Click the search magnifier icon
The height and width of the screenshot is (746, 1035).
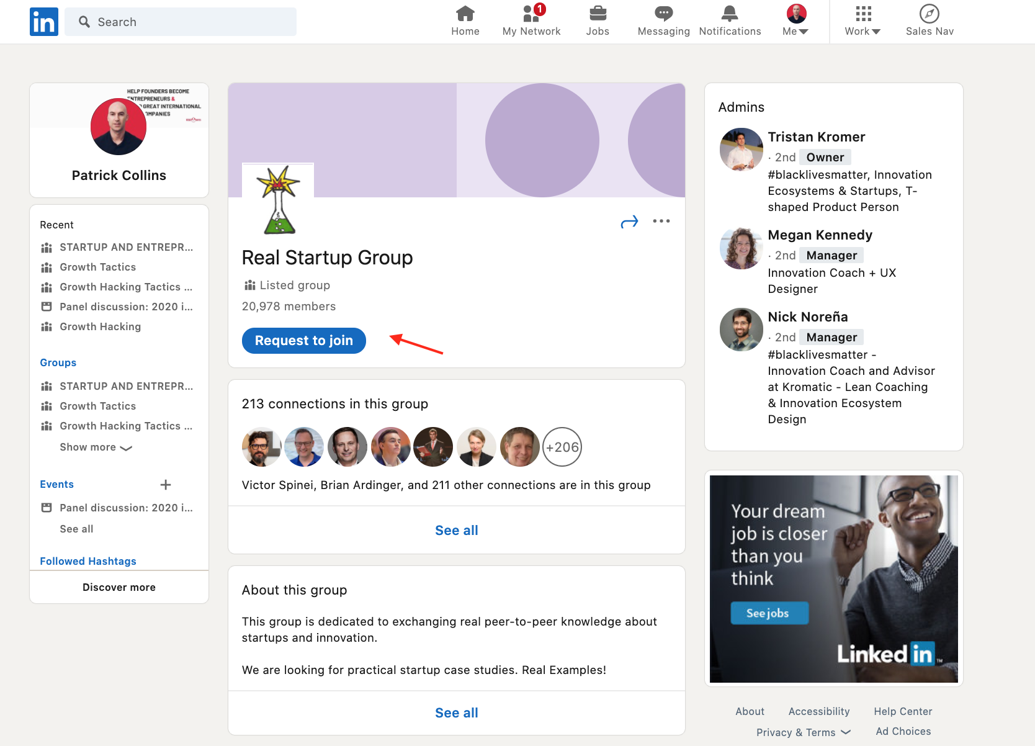(x=84, y=22)
